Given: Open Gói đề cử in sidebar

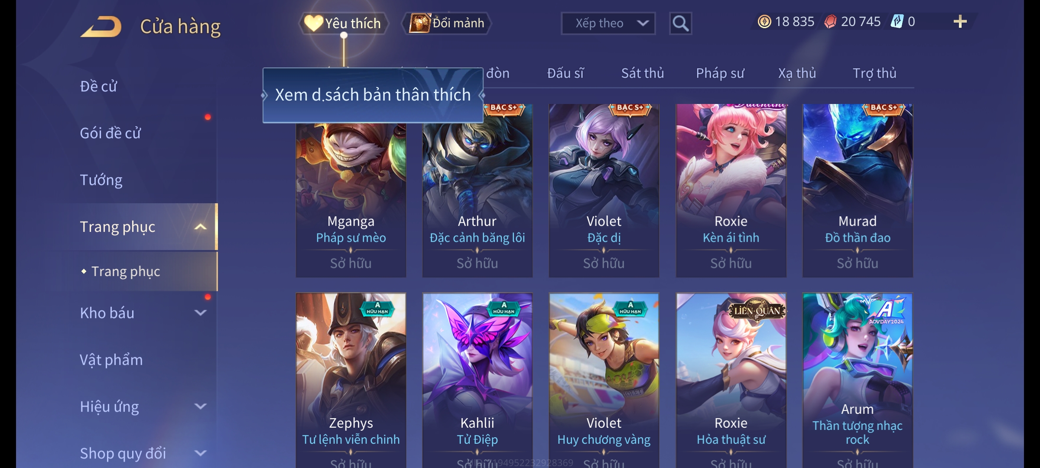Looking at the screenshot, I should click(110, 133).
